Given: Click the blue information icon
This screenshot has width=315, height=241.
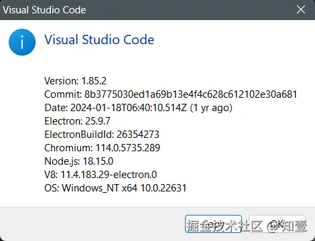Looking at the screenshot, I should [x=22, y=42].
